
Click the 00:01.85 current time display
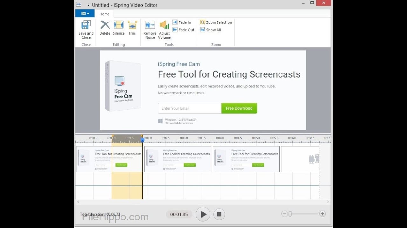pyautogui.click(x=179, y=214)
